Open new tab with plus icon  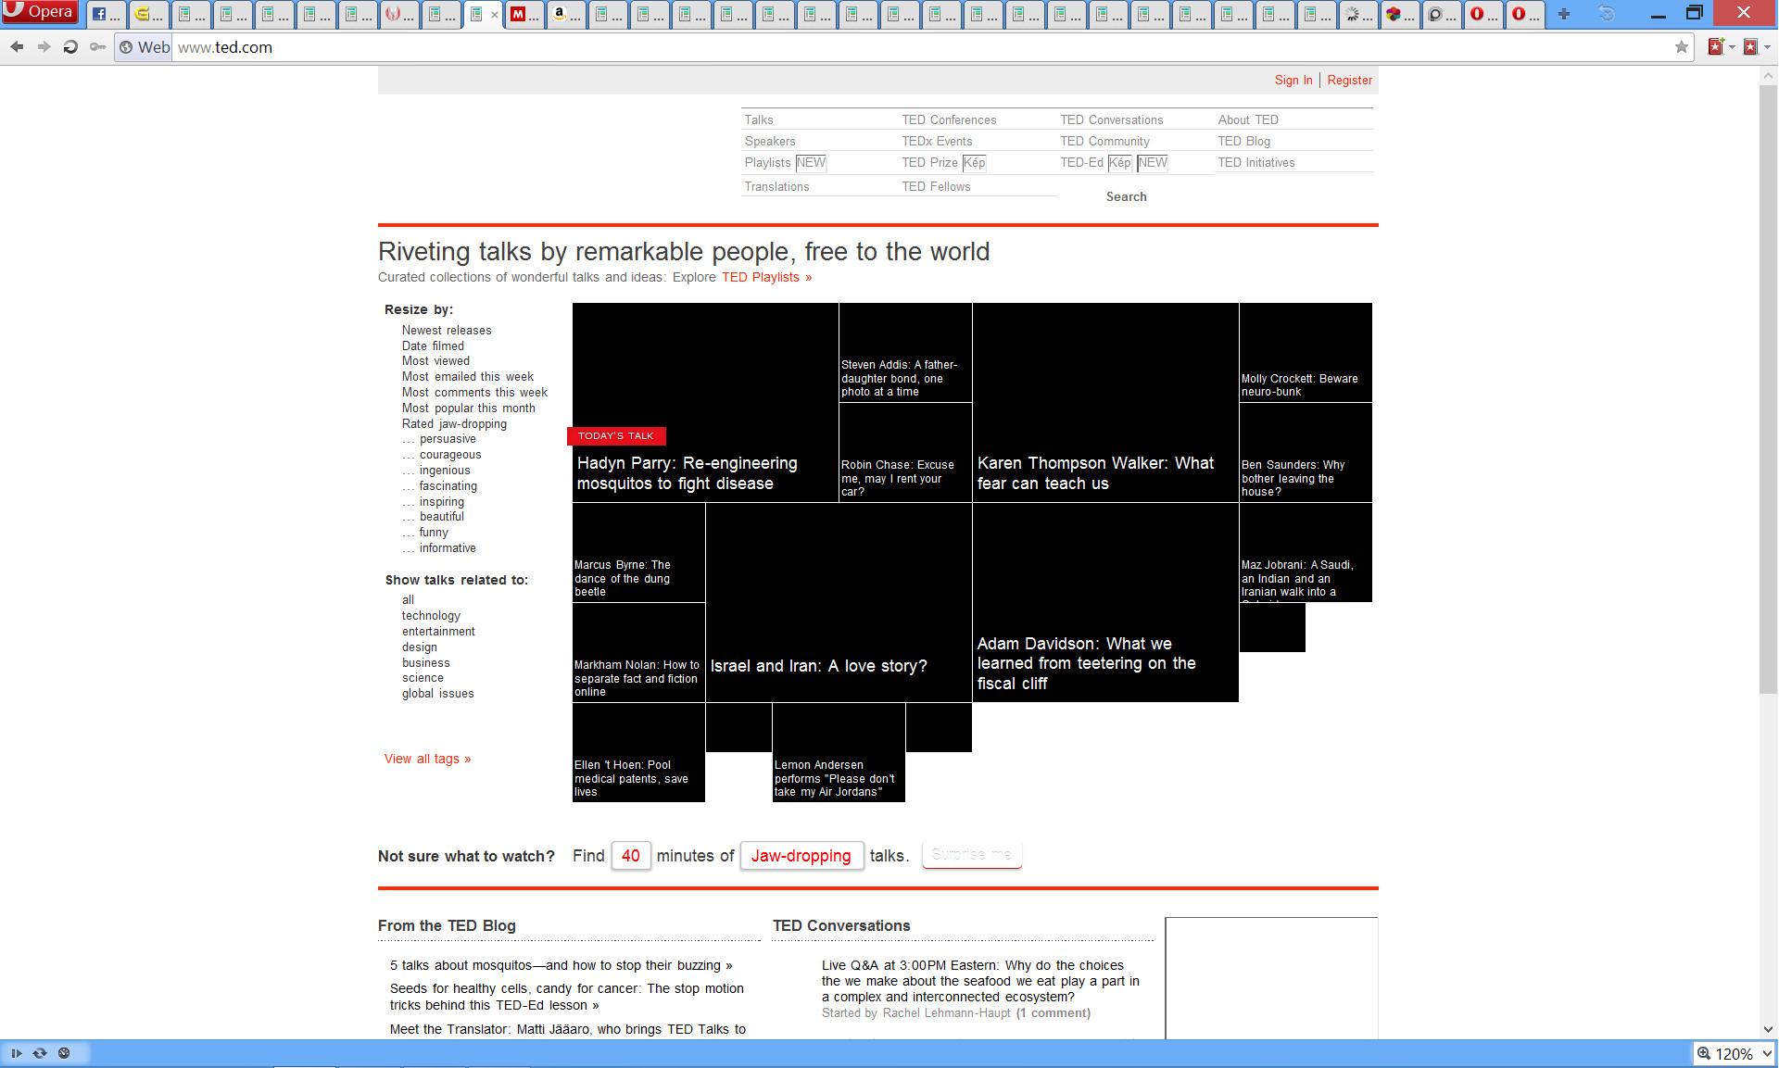[1564, 14]
